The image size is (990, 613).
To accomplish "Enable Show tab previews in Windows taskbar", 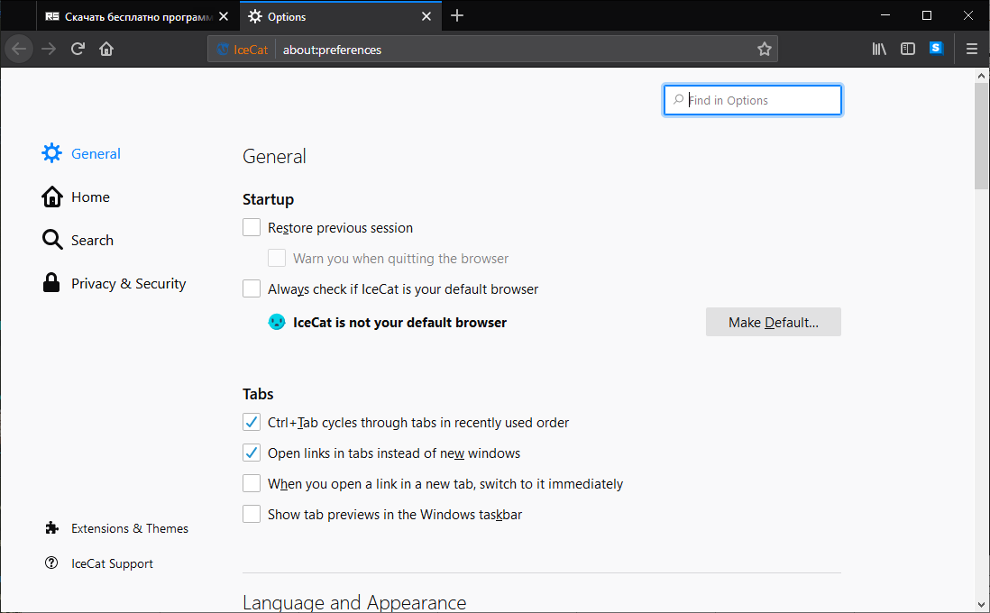I will pyautogui.click(x=252, y=515).
